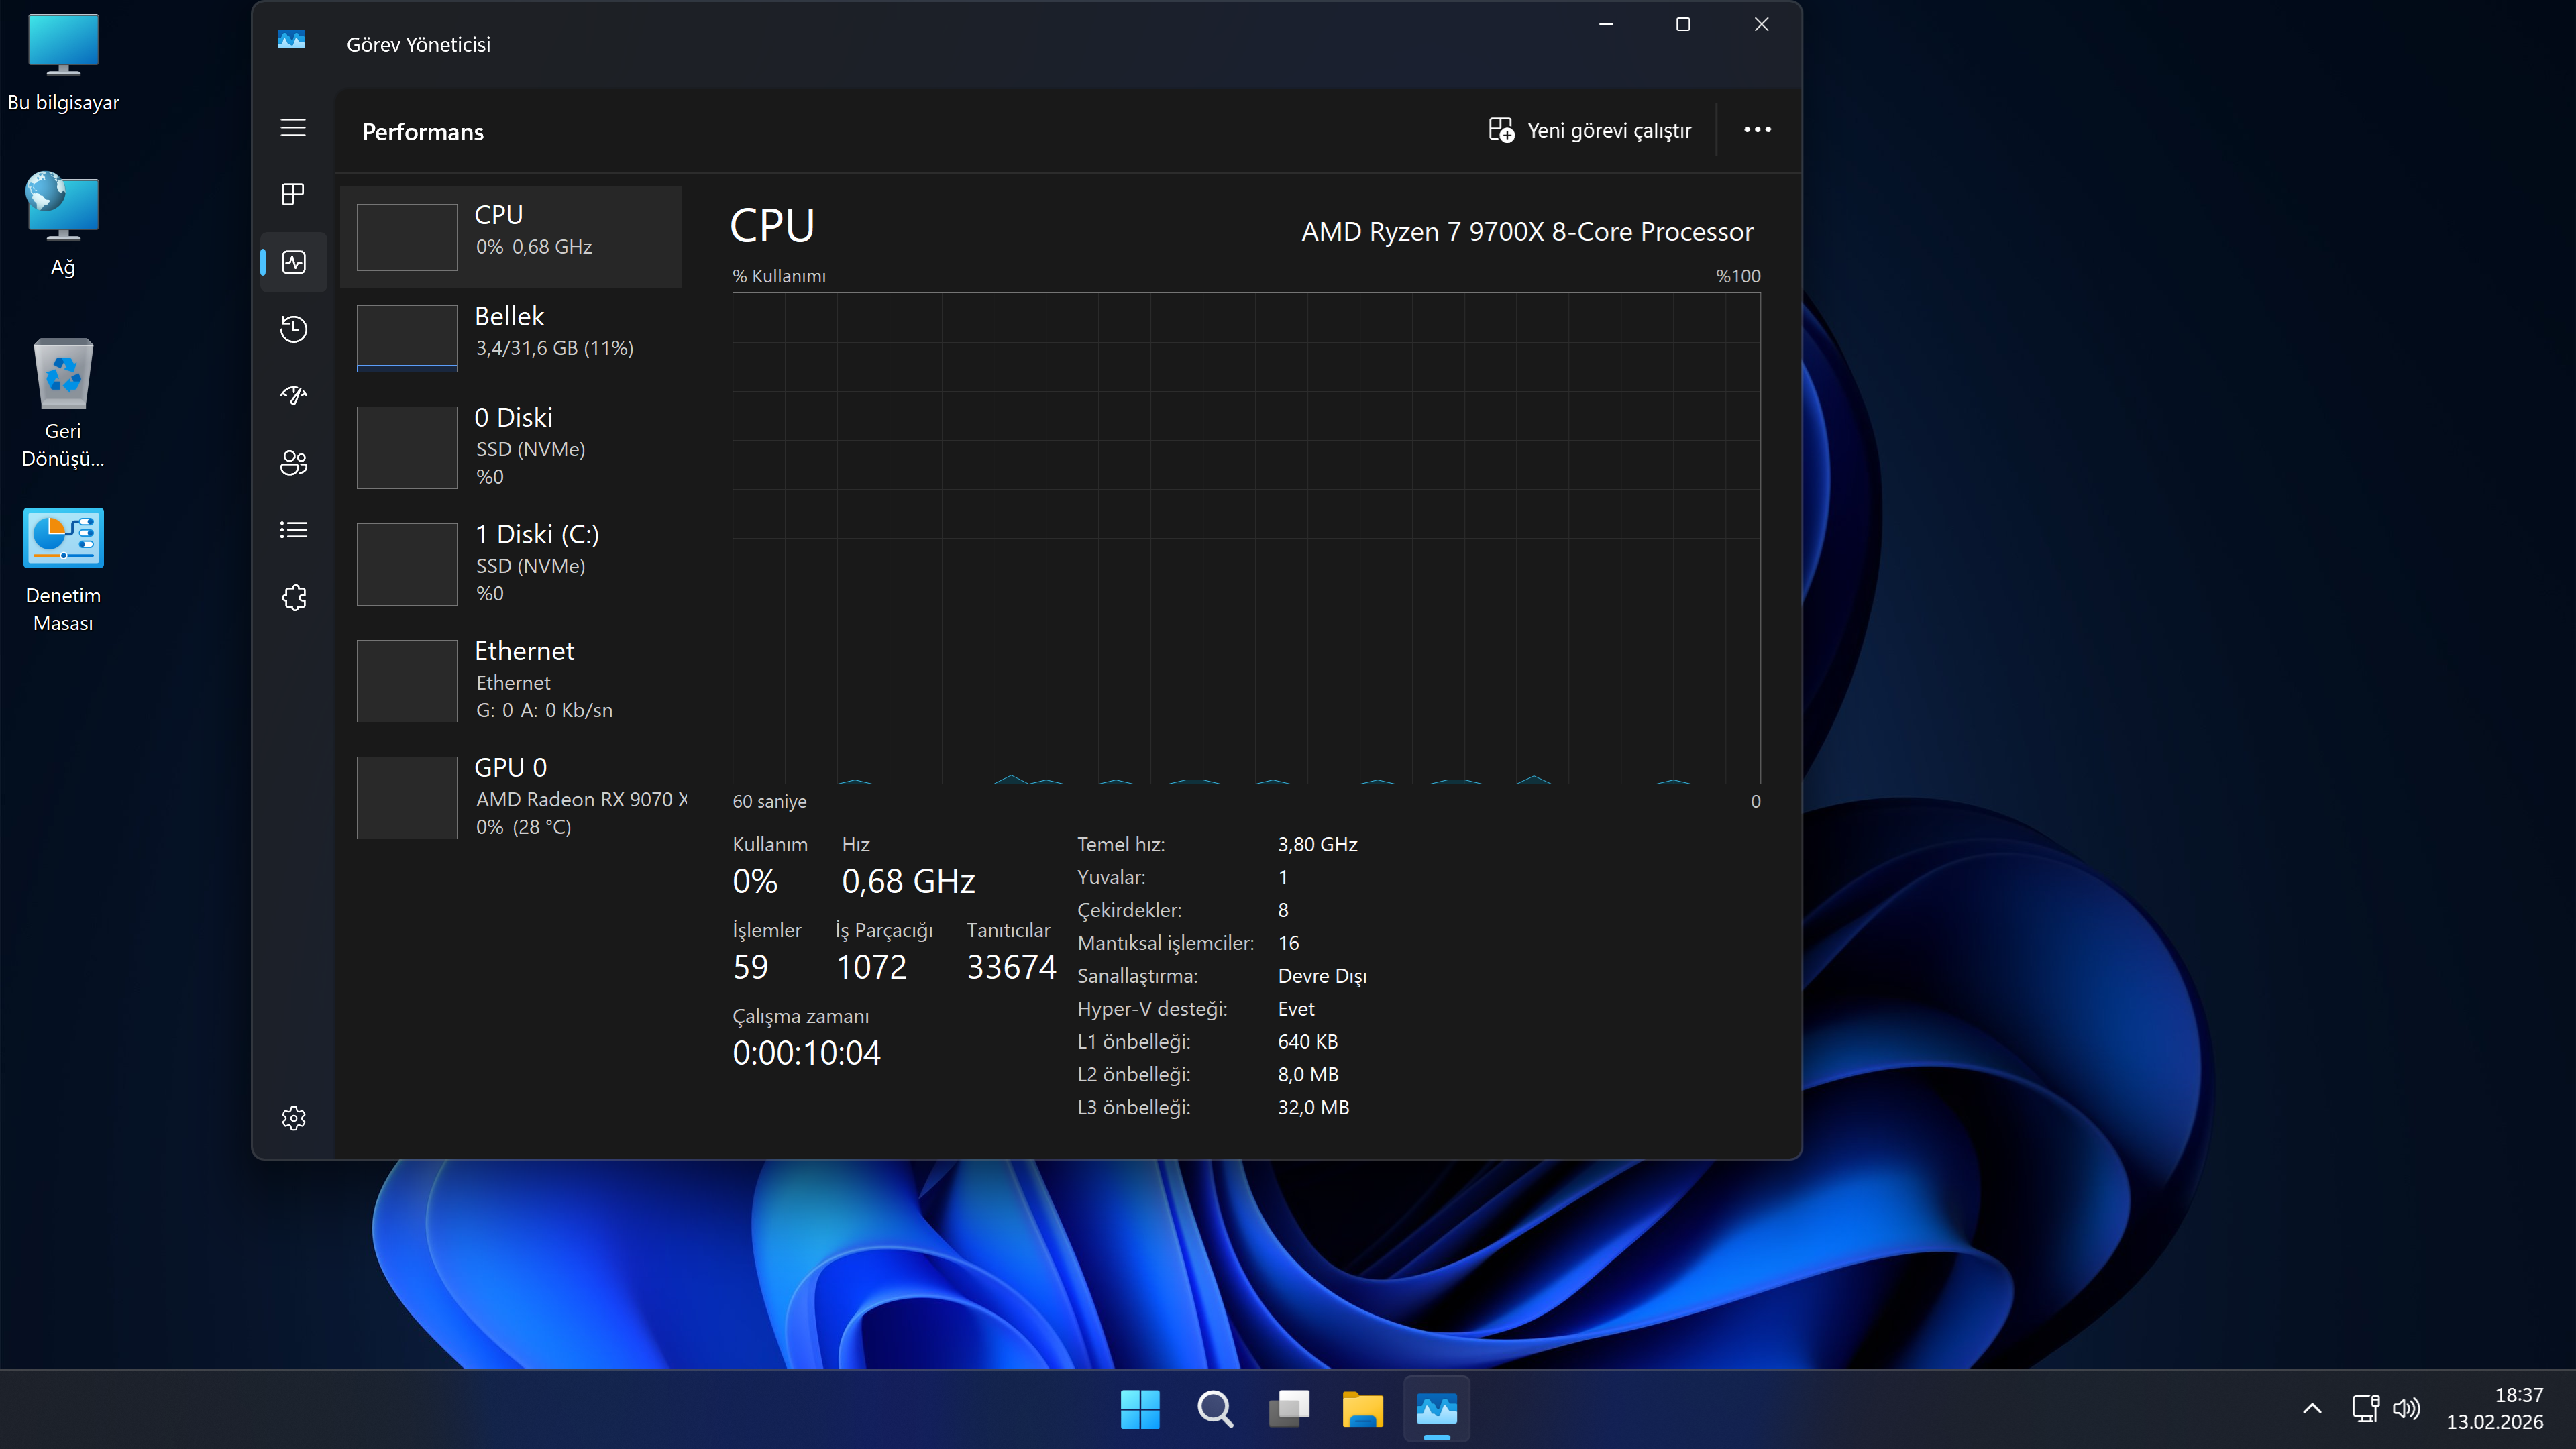Maximize the Görev Yöneticisi window
This screenshot has width=2576, height=1449.
point(1683,24)
